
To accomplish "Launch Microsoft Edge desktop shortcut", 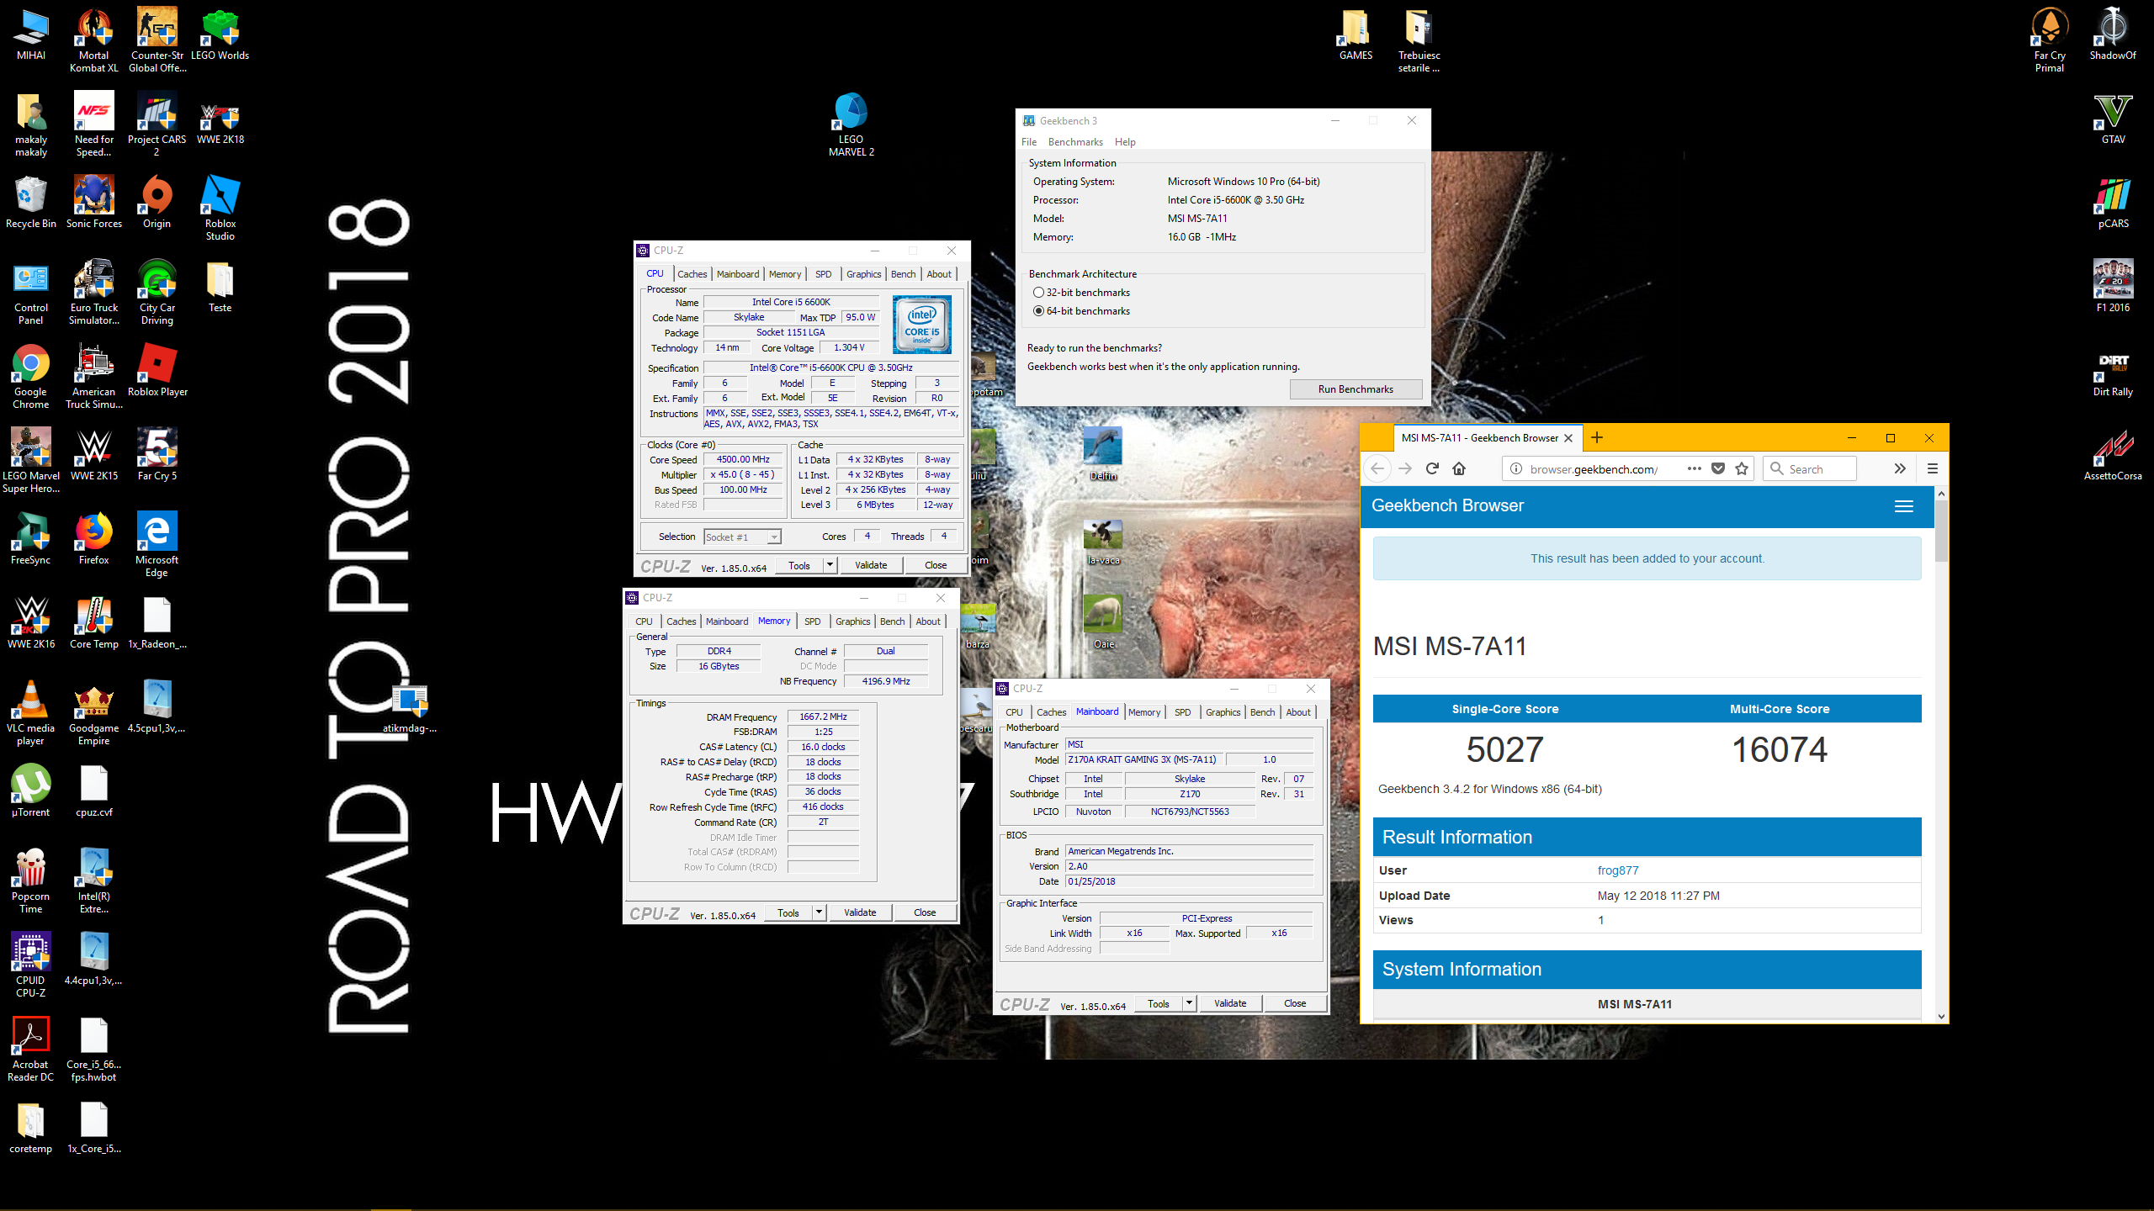I will (157, 545).
